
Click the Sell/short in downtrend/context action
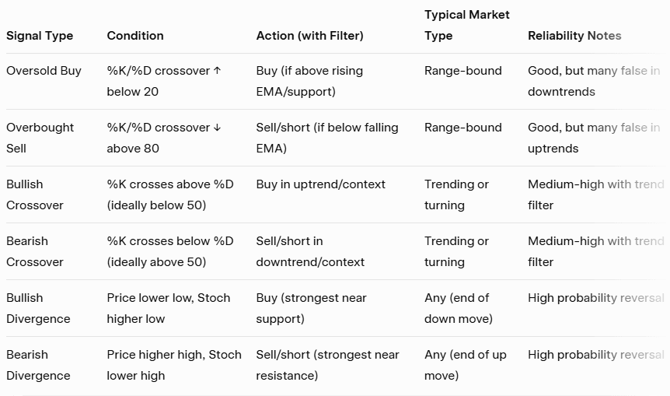(310, 251)
